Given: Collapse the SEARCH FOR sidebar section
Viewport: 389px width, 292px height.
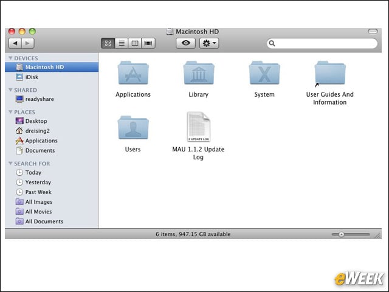Looking at the screenshot, I should [10, 164].
